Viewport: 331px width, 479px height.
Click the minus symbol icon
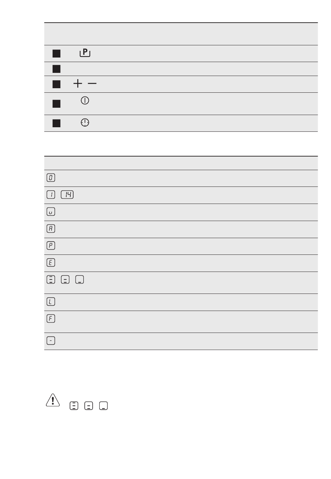(92, 84)
